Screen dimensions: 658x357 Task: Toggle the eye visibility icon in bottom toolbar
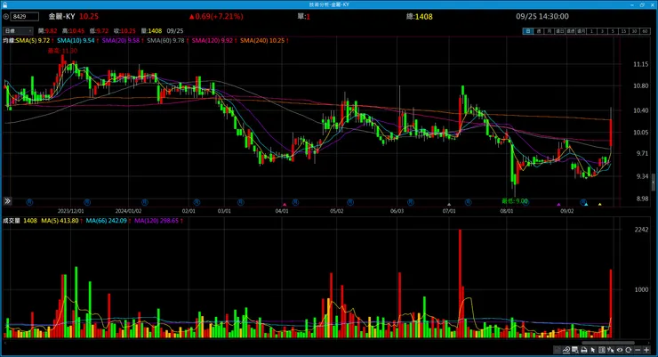tap(620, 350)
